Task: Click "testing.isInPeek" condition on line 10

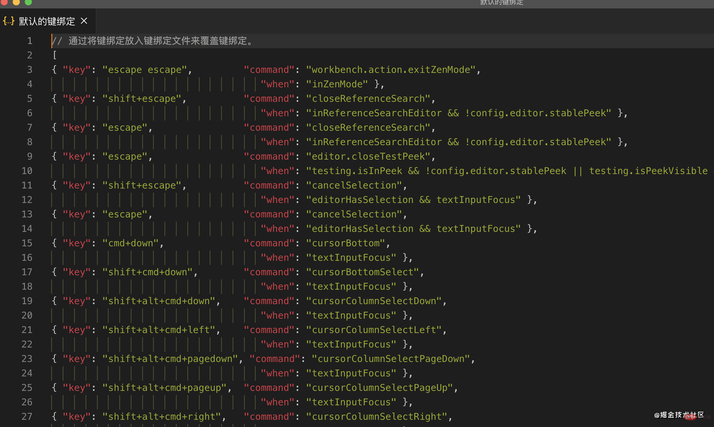Action: click(357, 171)
